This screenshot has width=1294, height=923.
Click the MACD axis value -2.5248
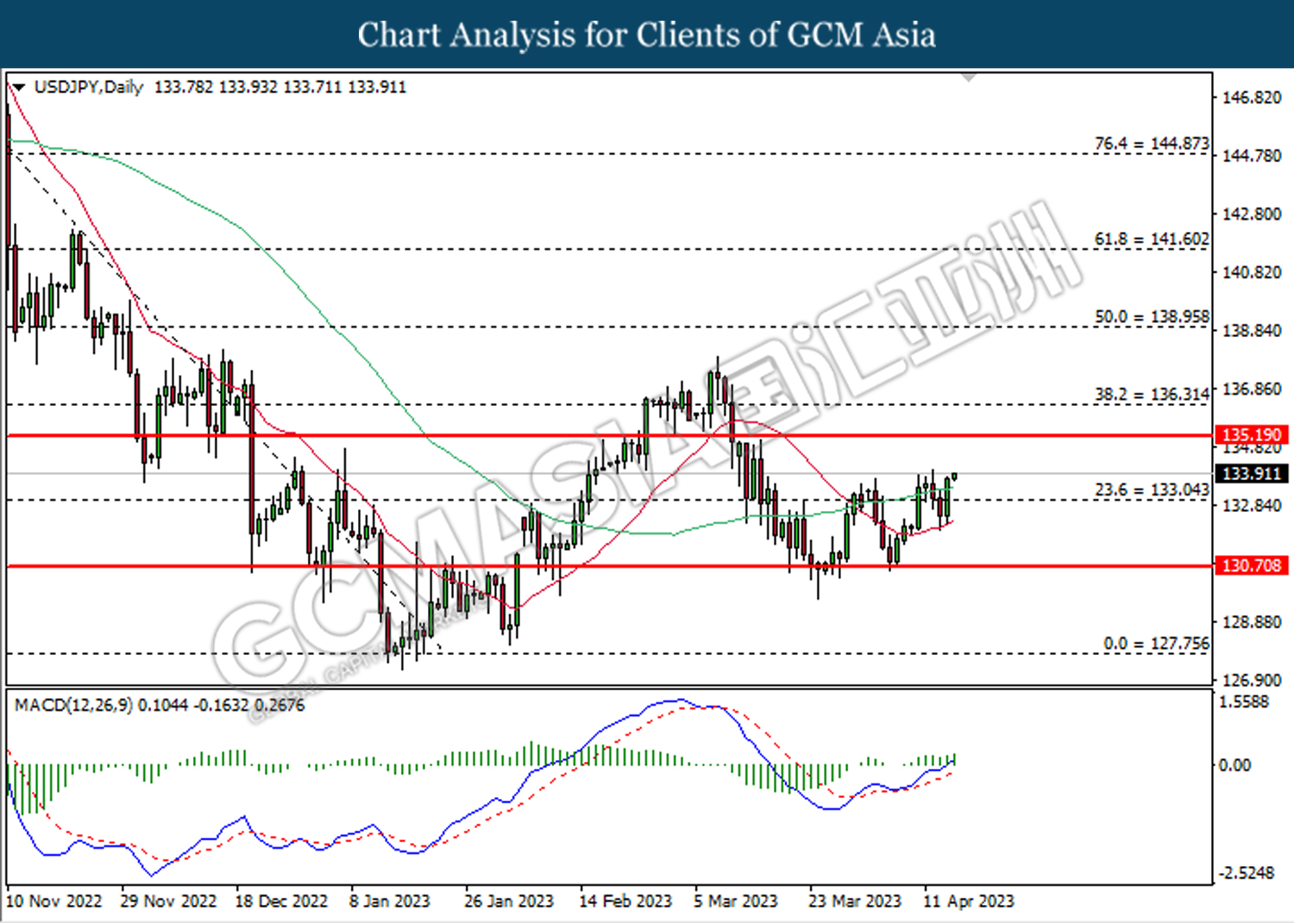[1246, 873]
